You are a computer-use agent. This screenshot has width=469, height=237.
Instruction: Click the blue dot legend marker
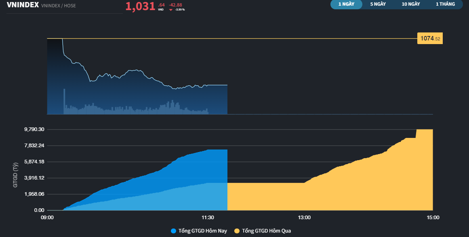tap(174, 231)
